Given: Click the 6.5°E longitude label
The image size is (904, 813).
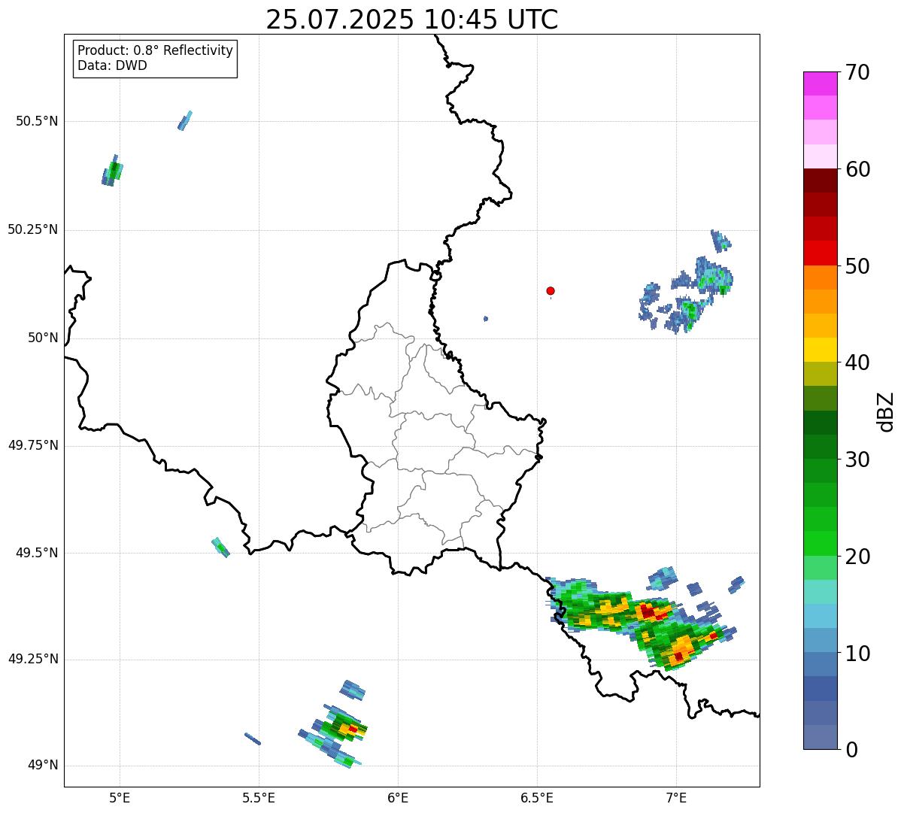Looking at the screenshot, I should click(537, 797).
